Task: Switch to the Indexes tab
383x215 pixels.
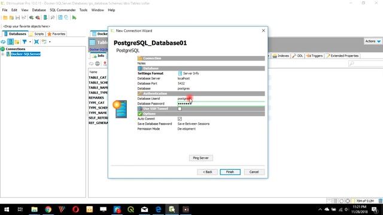Action: 281,56
